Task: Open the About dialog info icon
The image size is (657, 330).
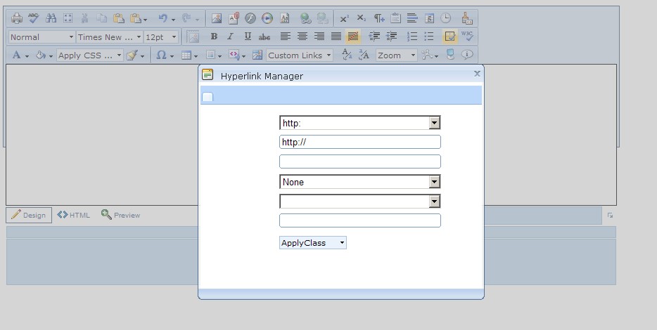Action: pyautogui.click(x=467, y=55)
